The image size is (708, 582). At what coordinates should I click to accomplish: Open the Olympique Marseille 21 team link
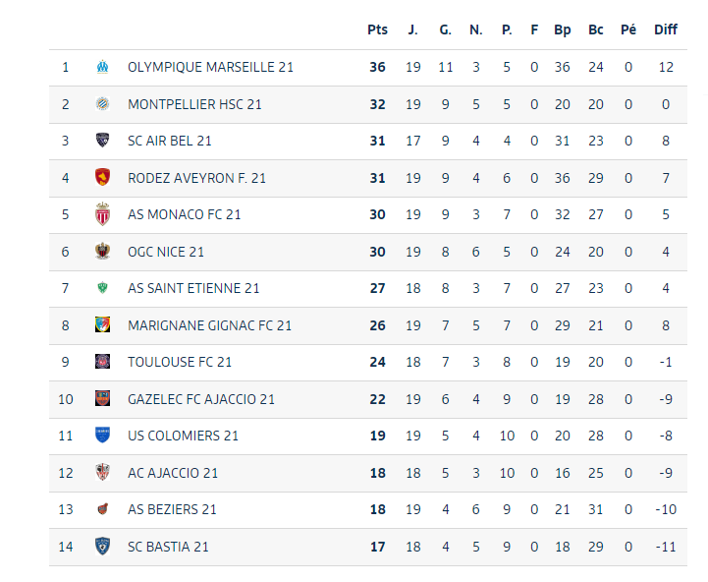pos(210,68)
